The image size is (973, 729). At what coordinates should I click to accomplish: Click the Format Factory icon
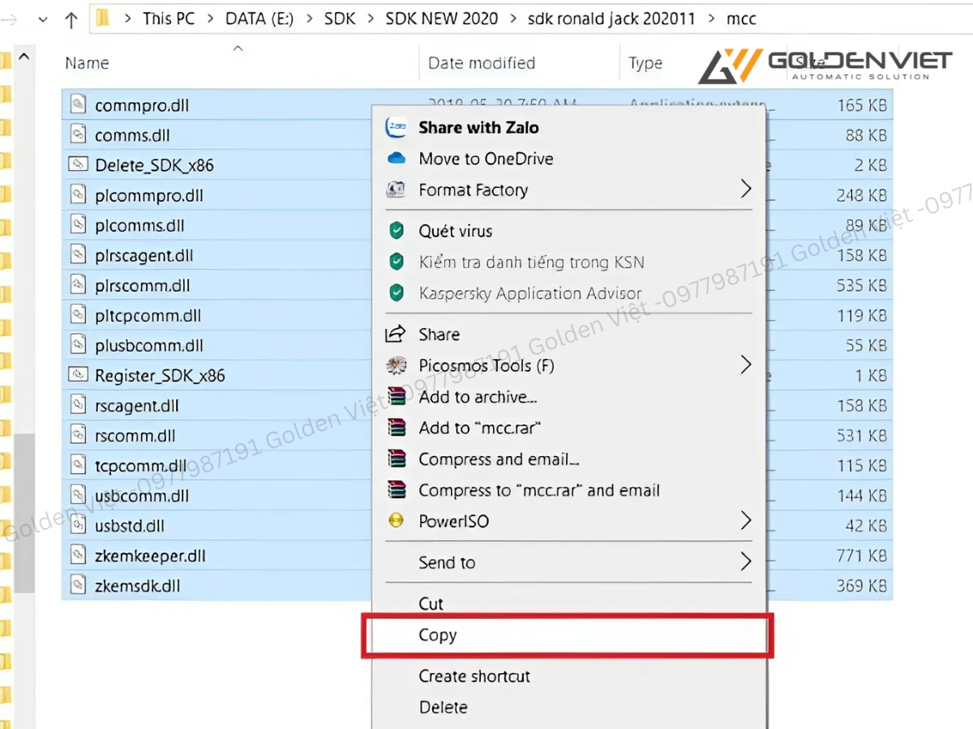396,190
